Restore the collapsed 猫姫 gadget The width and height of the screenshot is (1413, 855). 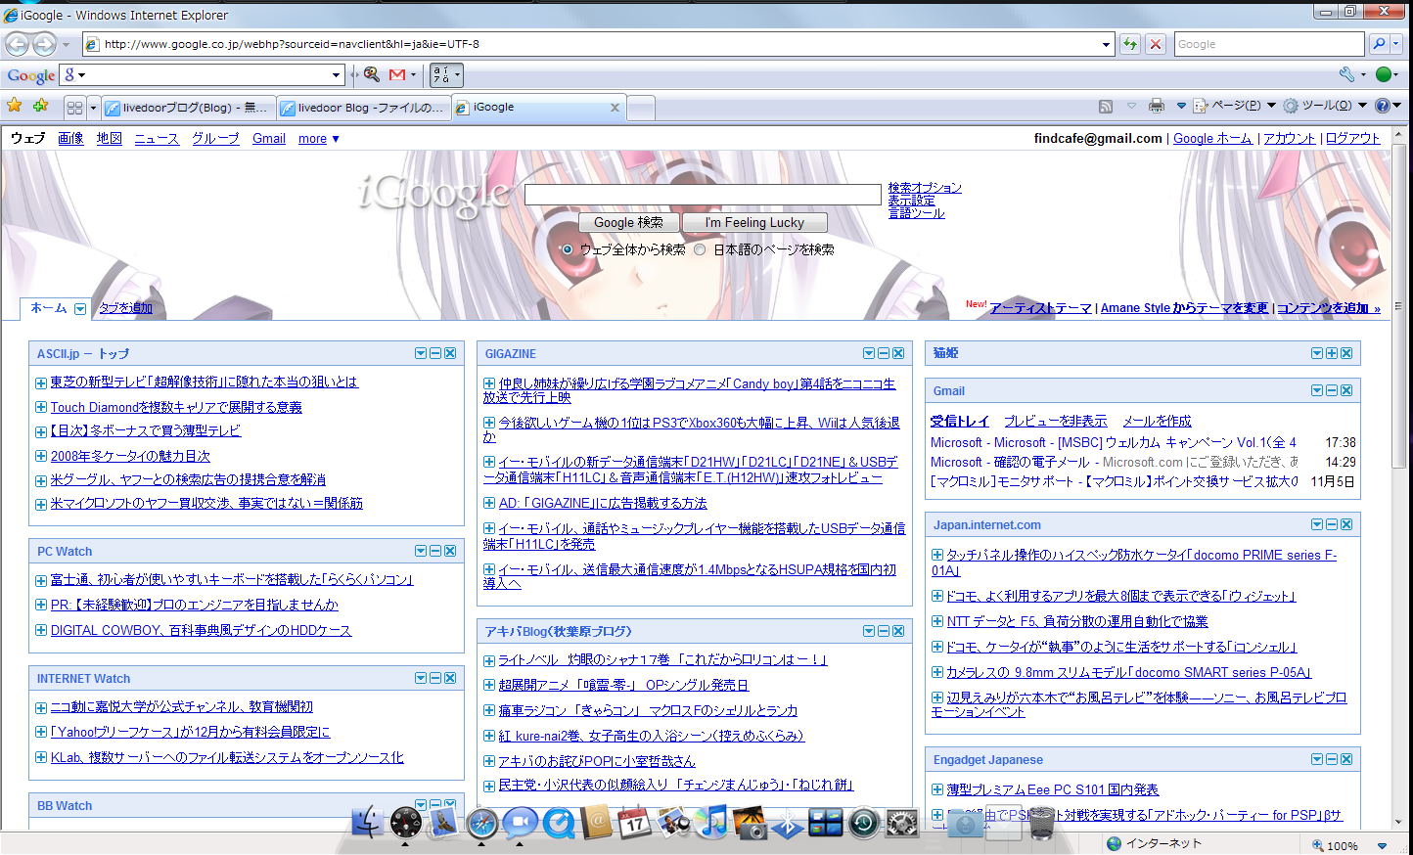click(1332, 353)
